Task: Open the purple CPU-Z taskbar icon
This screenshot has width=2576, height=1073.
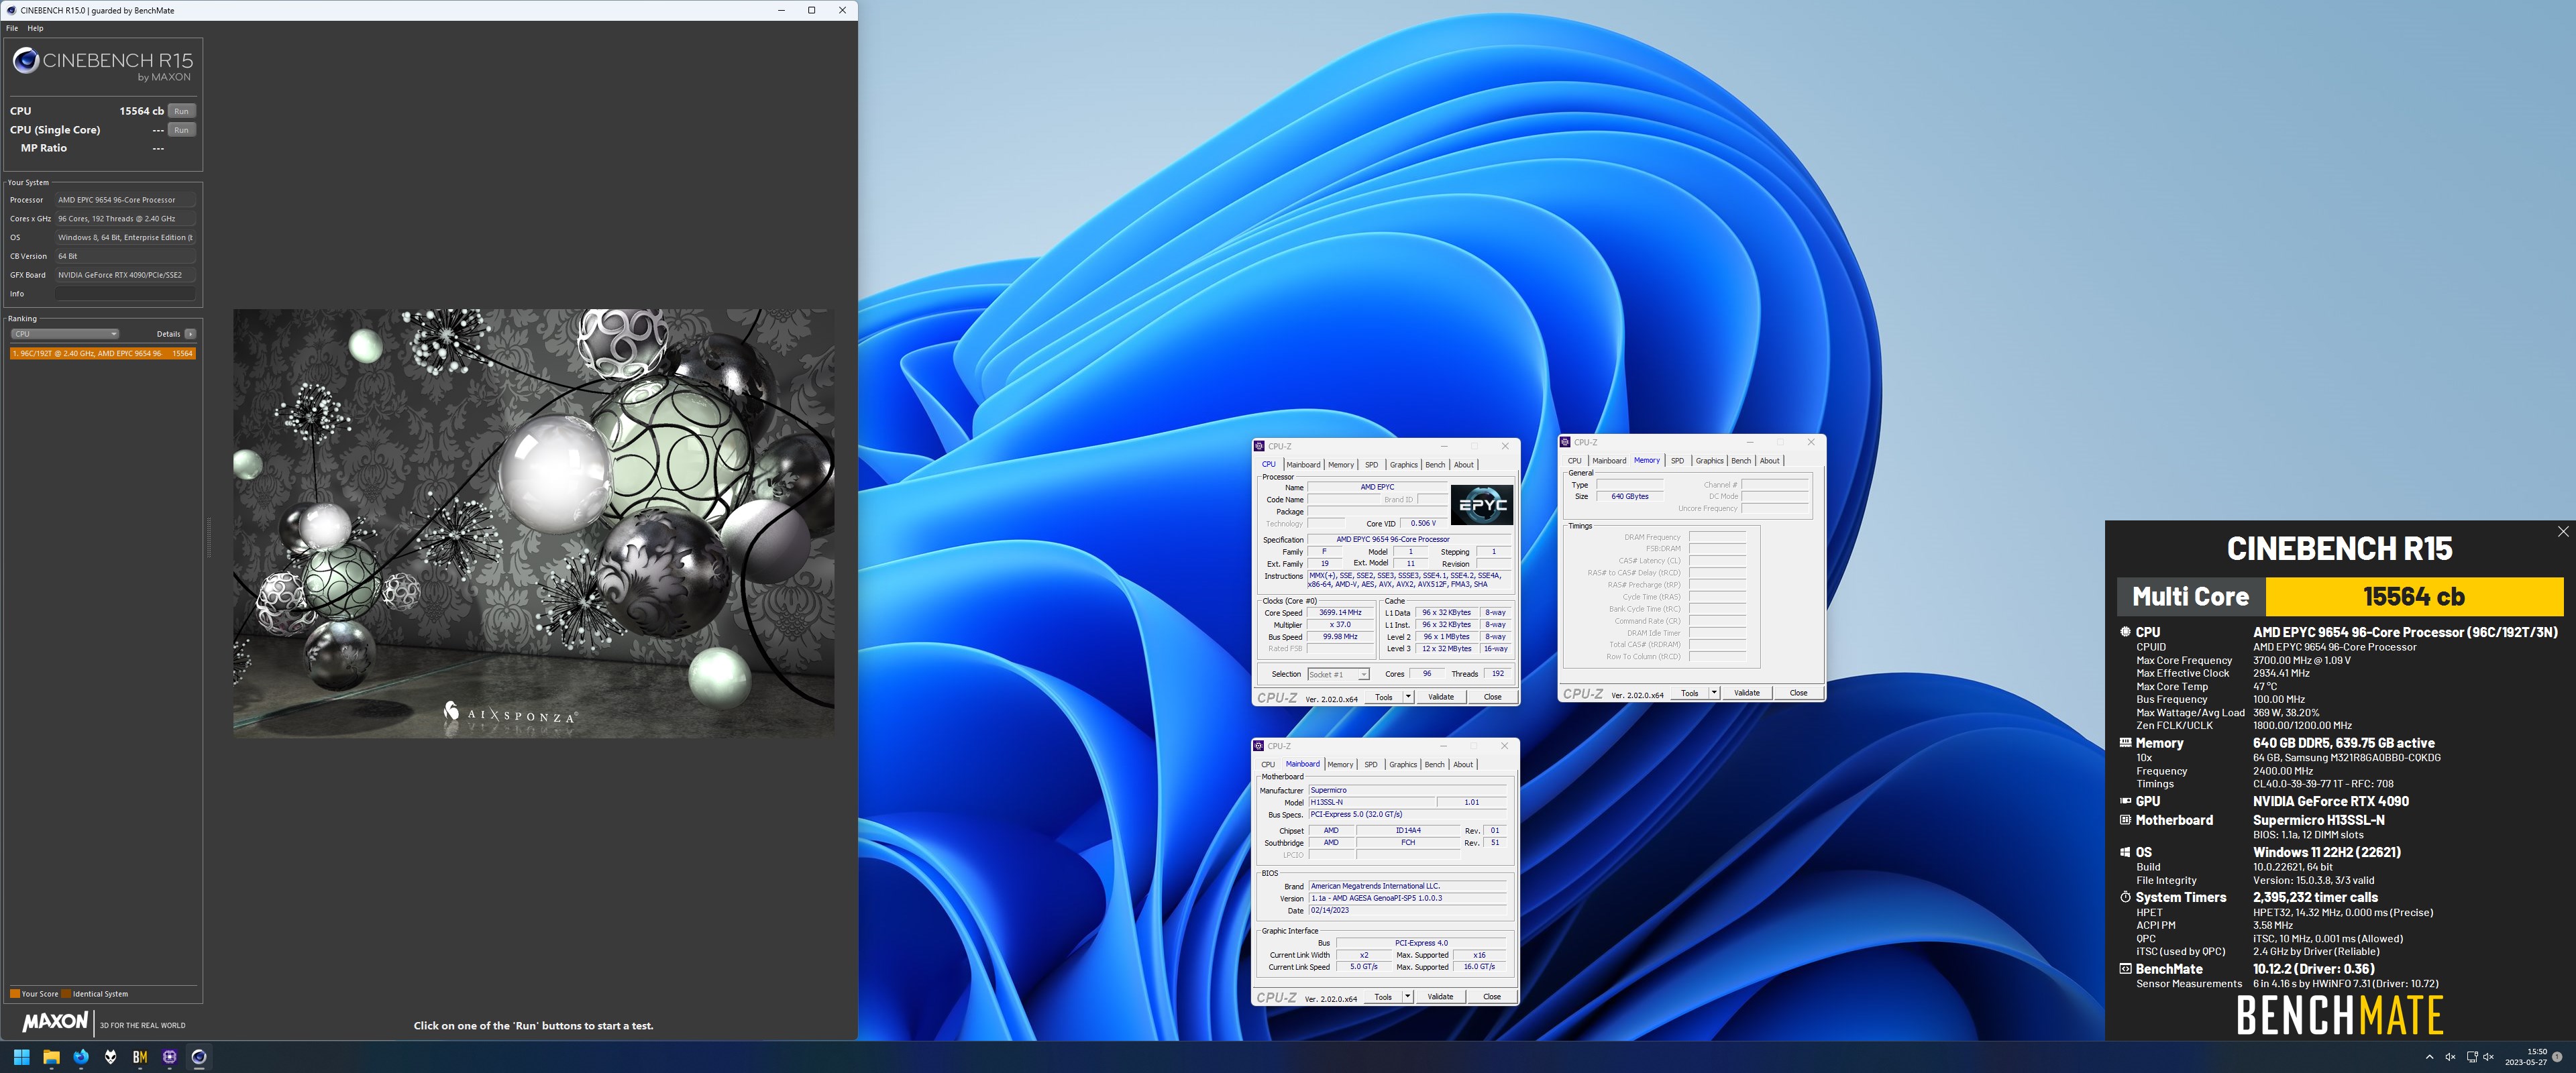Action: [170, 1057]
